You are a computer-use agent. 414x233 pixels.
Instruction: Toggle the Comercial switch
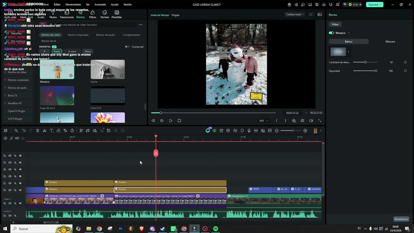(127, 47)
